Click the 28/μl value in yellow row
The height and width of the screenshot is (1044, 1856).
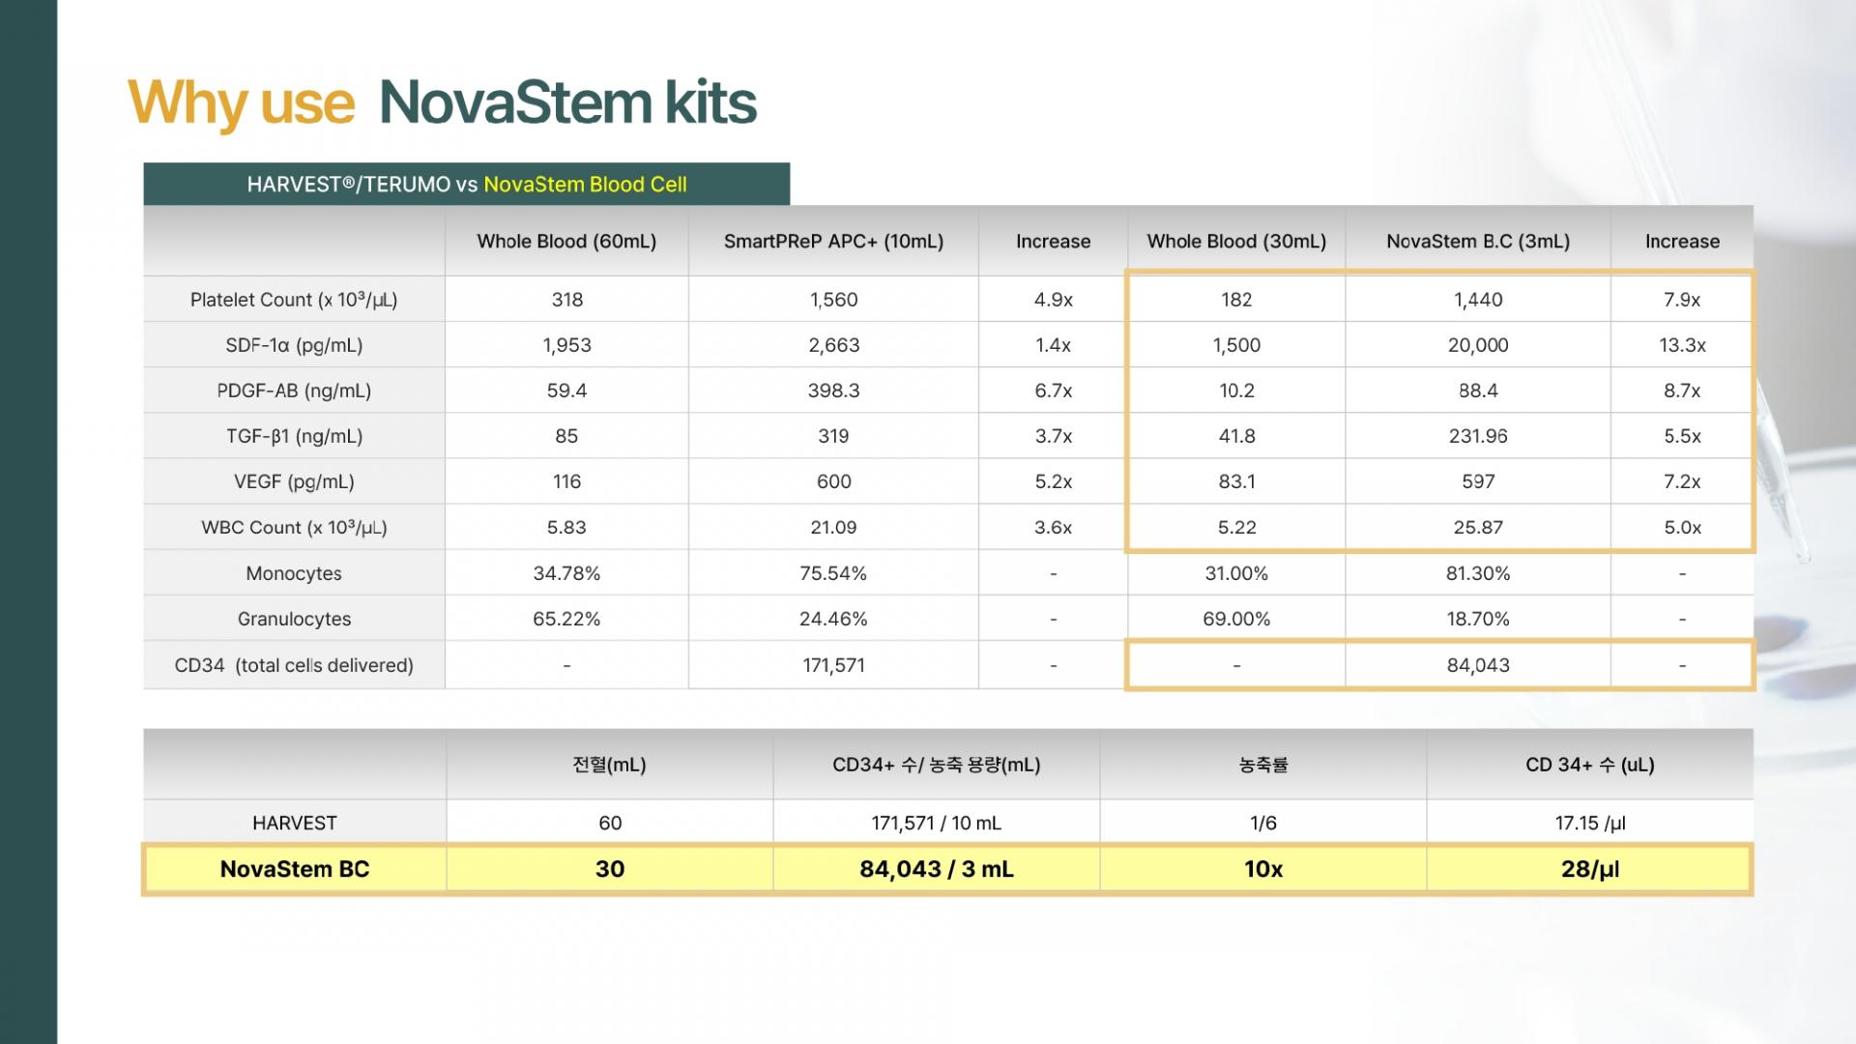click(1589, 869)
